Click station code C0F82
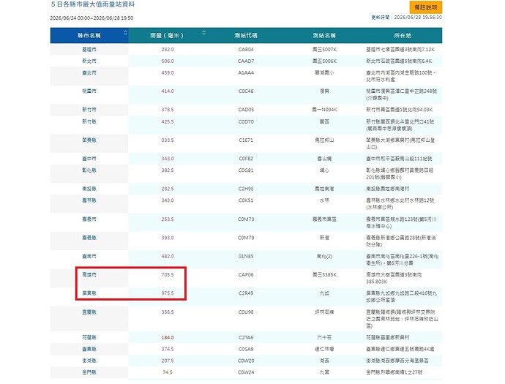505x384 pixels. click(246, 159)
